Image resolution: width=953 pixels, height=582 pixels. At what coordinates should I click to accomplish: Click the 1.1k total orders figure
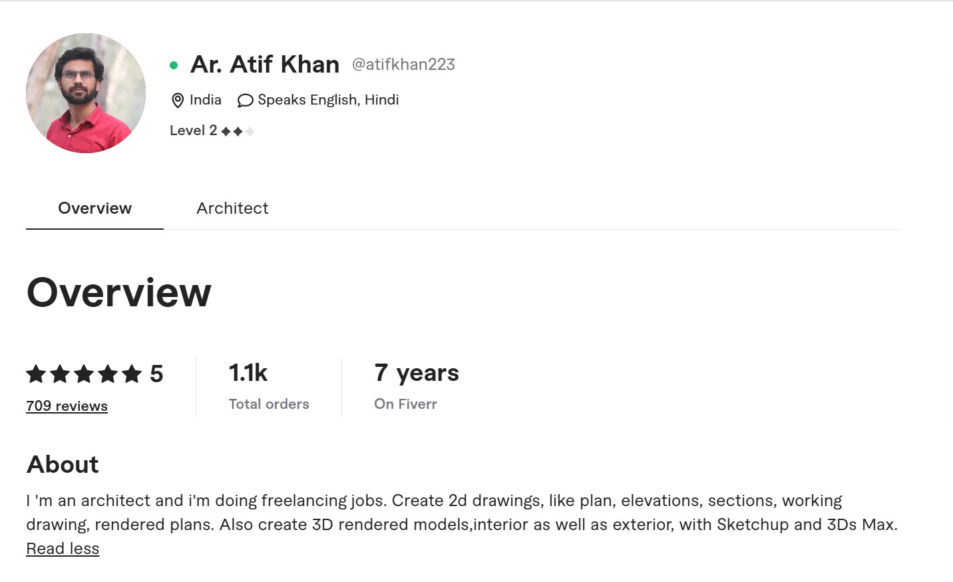pos(248,373)
